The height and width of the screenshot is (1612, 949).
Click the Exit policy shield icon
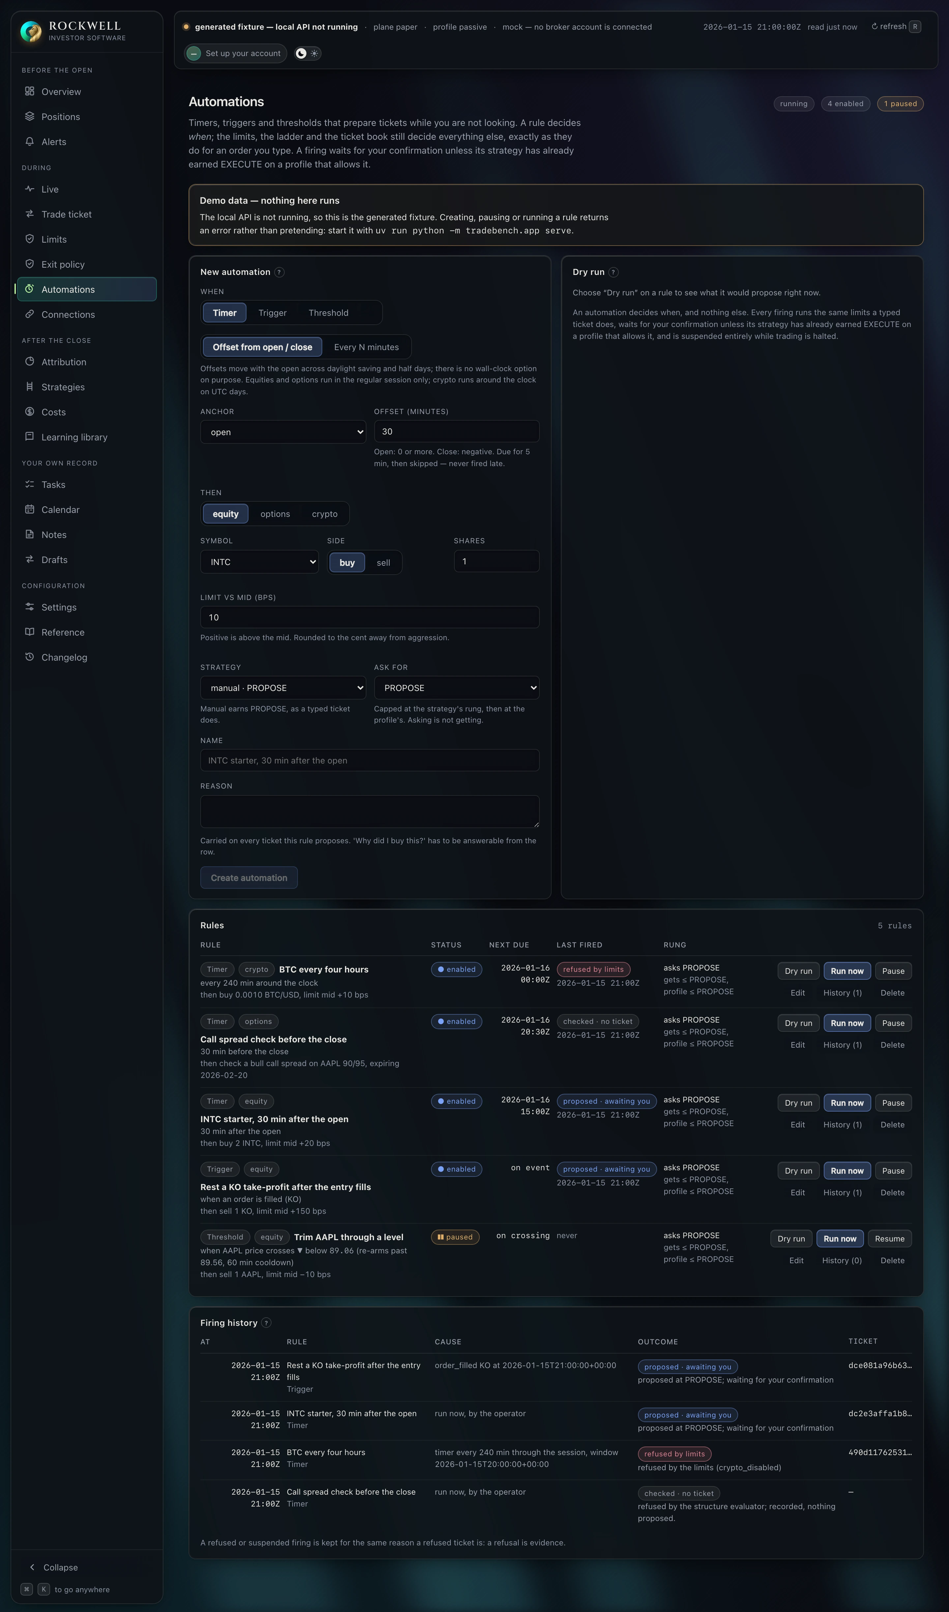(x=29, y=263)
